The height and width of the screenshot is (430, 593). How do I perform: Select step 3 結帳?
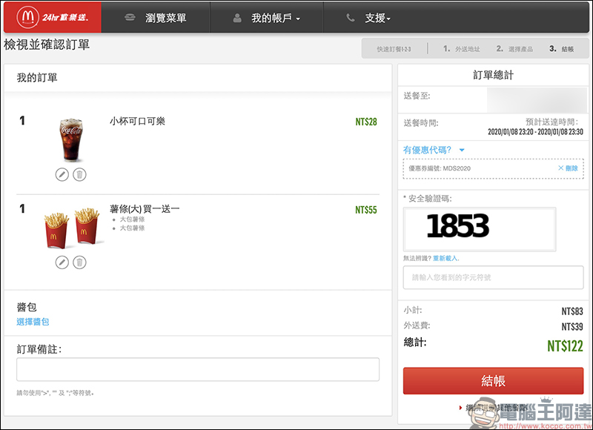tap(562, 49)
